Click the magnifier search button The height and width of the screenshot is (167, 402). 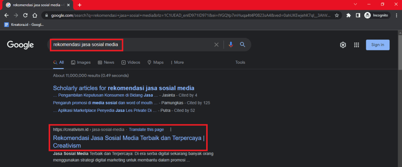(243, 45)
